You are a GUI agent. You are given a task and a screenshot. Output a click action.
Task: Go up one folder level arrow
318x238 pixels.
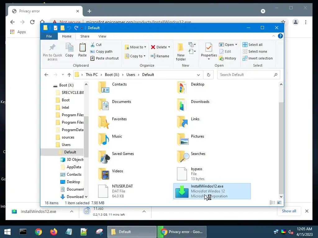pos(69,75)
